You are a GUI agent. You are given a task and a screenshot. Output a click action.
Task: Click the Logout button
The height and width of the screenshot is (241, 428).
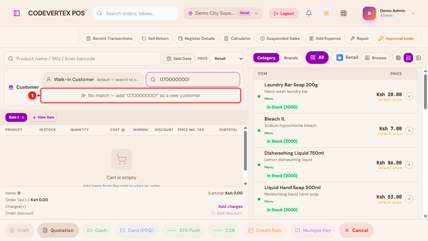coord(284,13)
